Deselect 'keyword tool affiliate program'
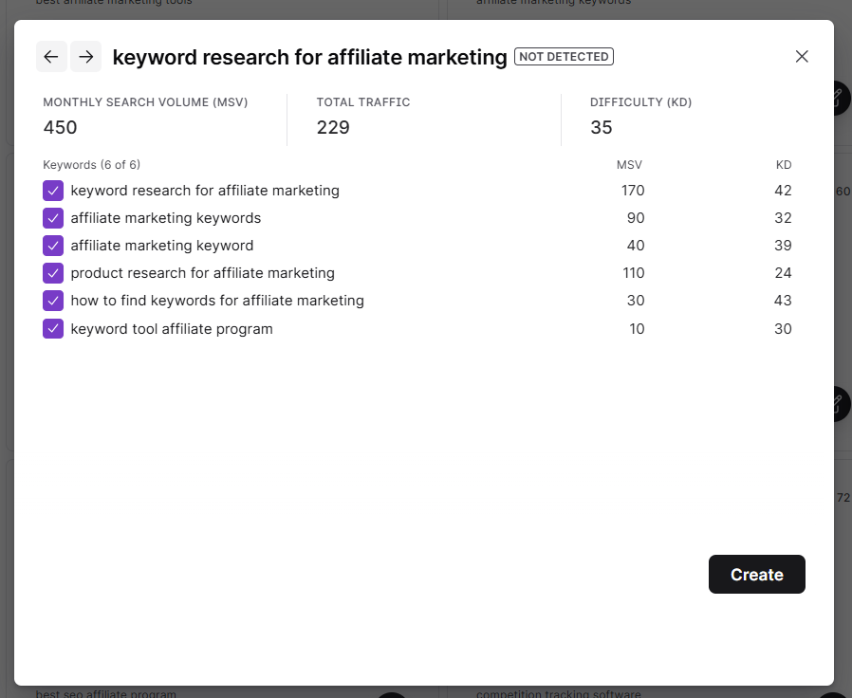Screen dimensions: 852x698 click(x=53, y=328)
